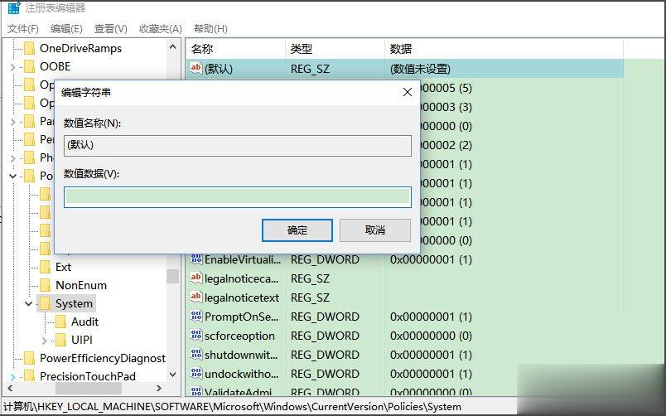The image size is (666, 416).
Task: Click the tree horizontal scroll left arrow
Action: pos(10,388)
